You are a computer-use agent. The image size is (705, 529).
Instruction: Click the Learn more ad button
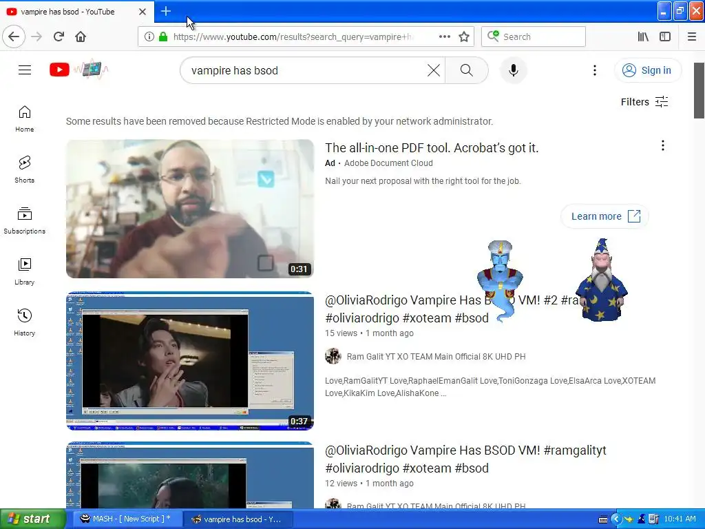(x=604, y=216)
